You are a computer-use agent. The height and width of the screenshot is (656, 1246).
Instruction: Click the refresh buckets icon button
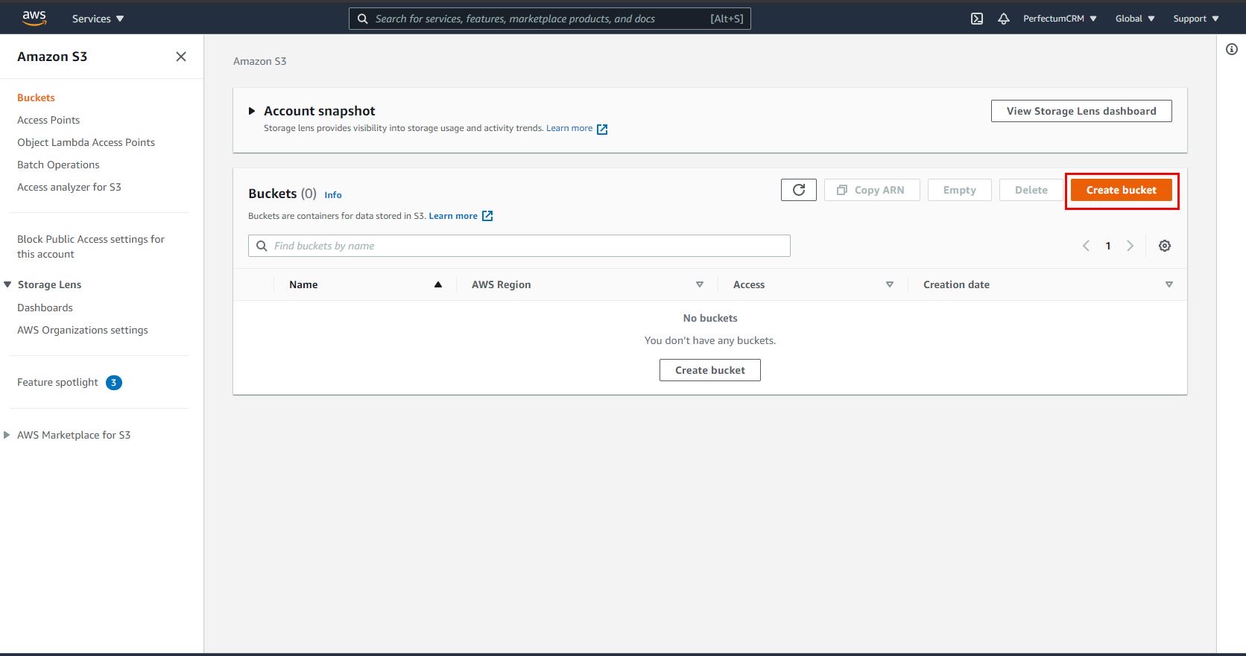pyautogui.click(x=799, y=190)
